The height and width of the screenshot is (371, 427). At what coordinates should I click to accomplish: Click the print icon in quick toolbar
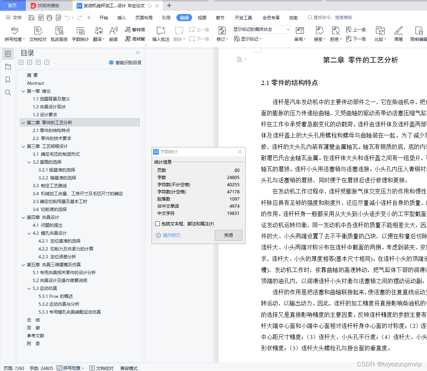(x=49, y=18)
